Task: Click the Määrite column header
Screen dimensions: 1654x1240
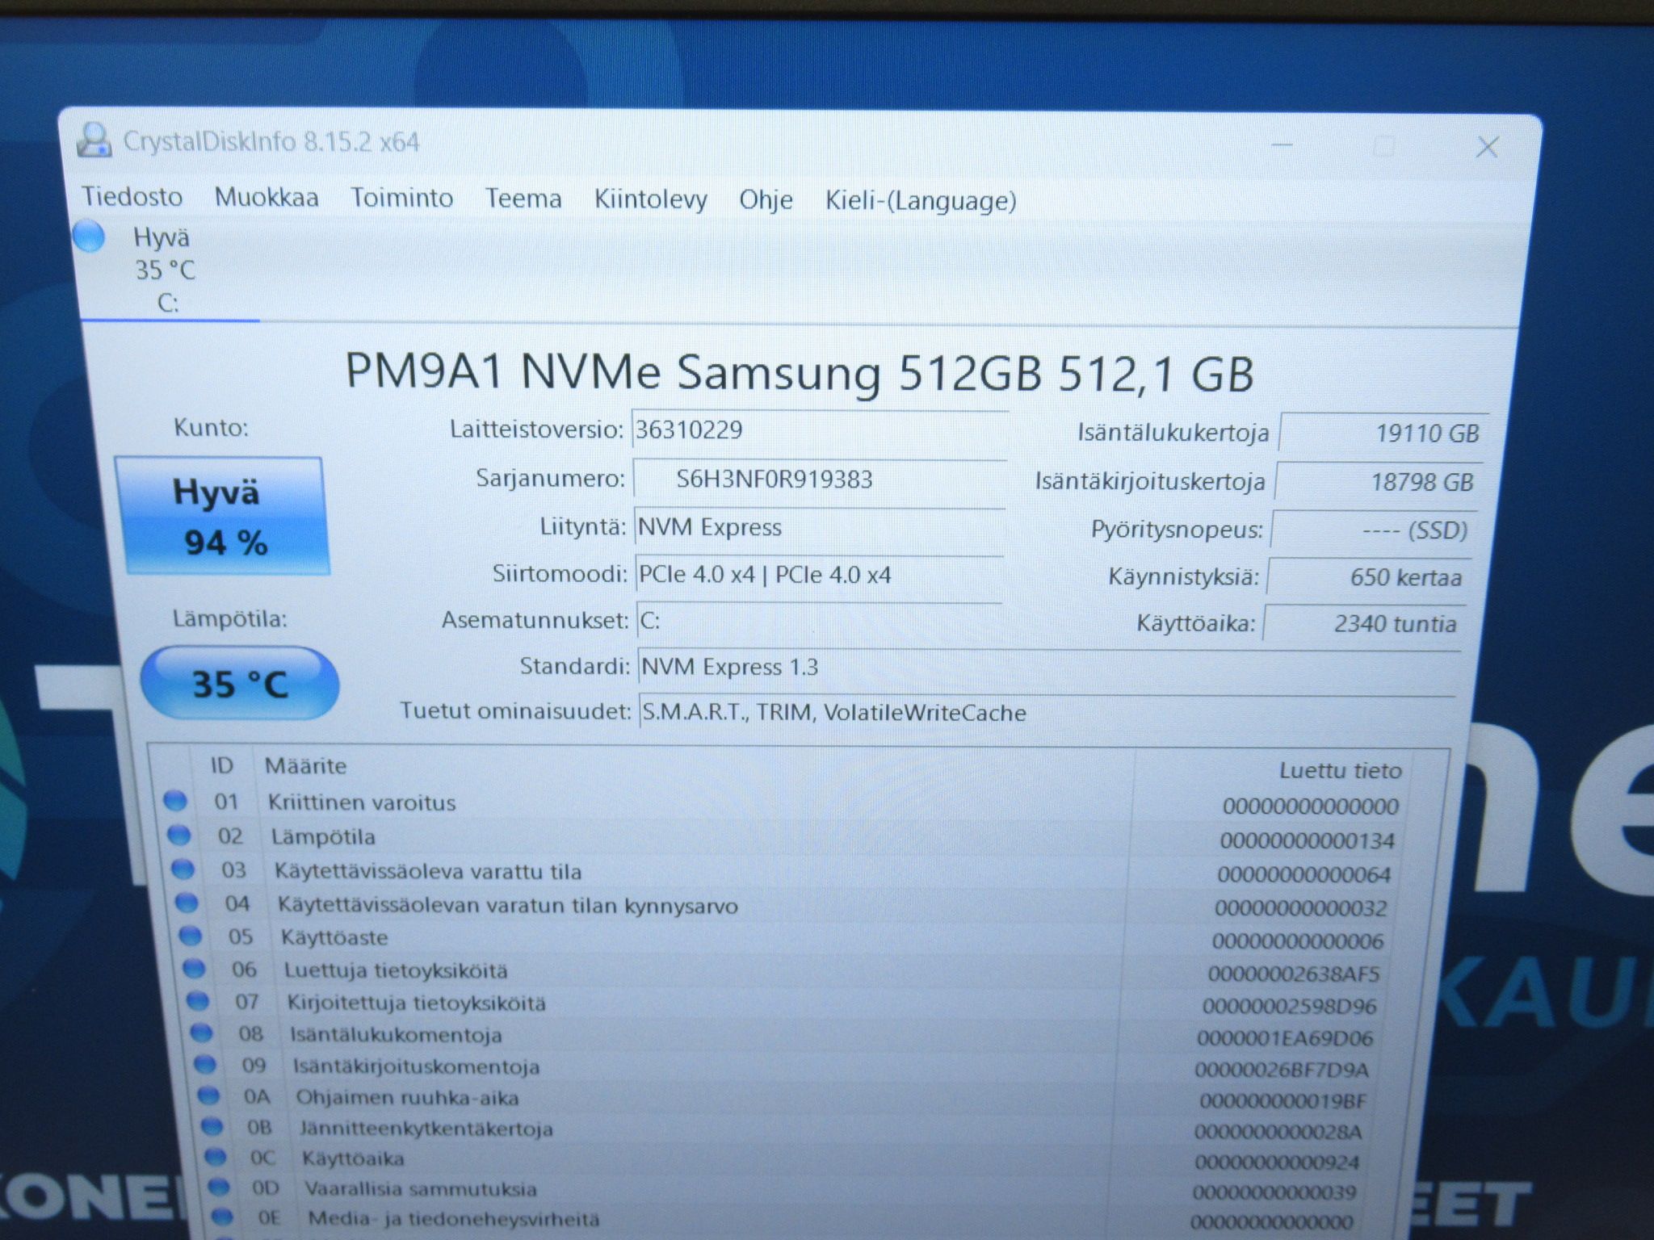Action: coord(305,766)
